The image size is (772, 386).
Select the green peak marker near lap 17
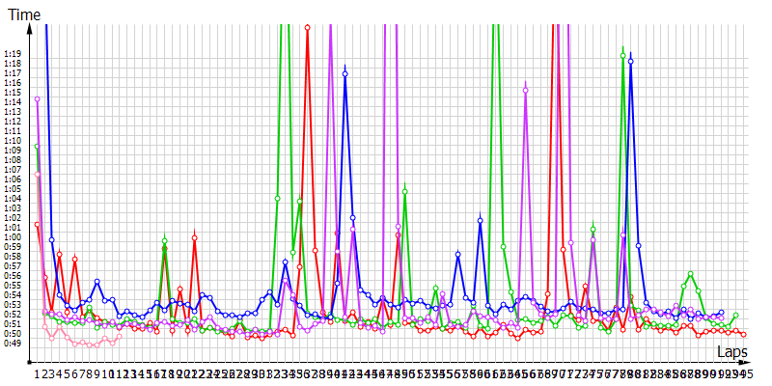click(x=164, y=240)
